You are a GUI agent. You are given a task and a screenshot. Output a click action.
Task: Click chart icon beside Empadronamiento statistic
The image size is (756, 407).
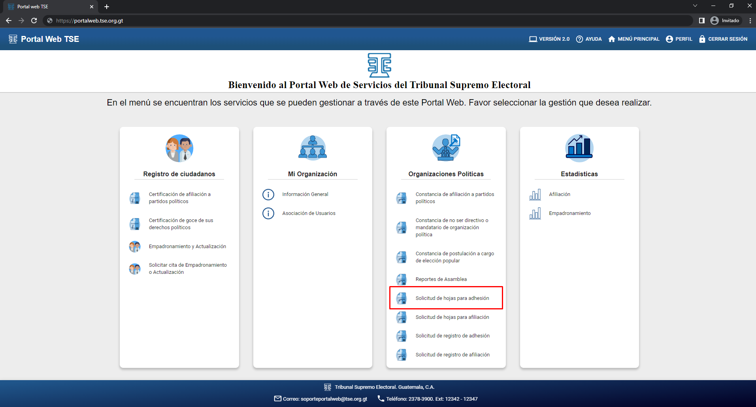535,213
